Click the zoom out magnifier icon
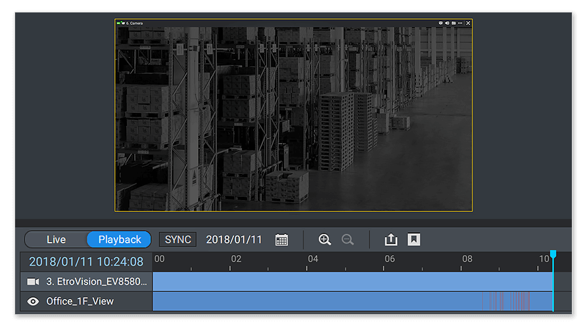Screen dimensions: 585x328 (348, 239)
